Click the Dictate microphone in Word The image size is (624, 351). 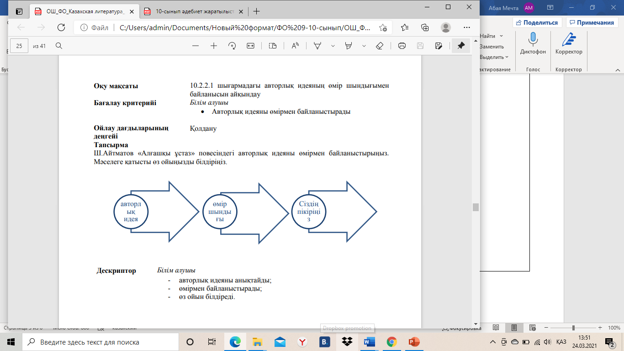click(533, 44)
